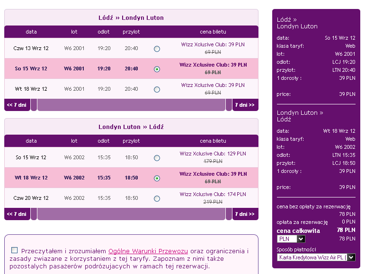
Task: Click 'W6 2002' flight in So 15 Wrz row
Action: [74, 157]
